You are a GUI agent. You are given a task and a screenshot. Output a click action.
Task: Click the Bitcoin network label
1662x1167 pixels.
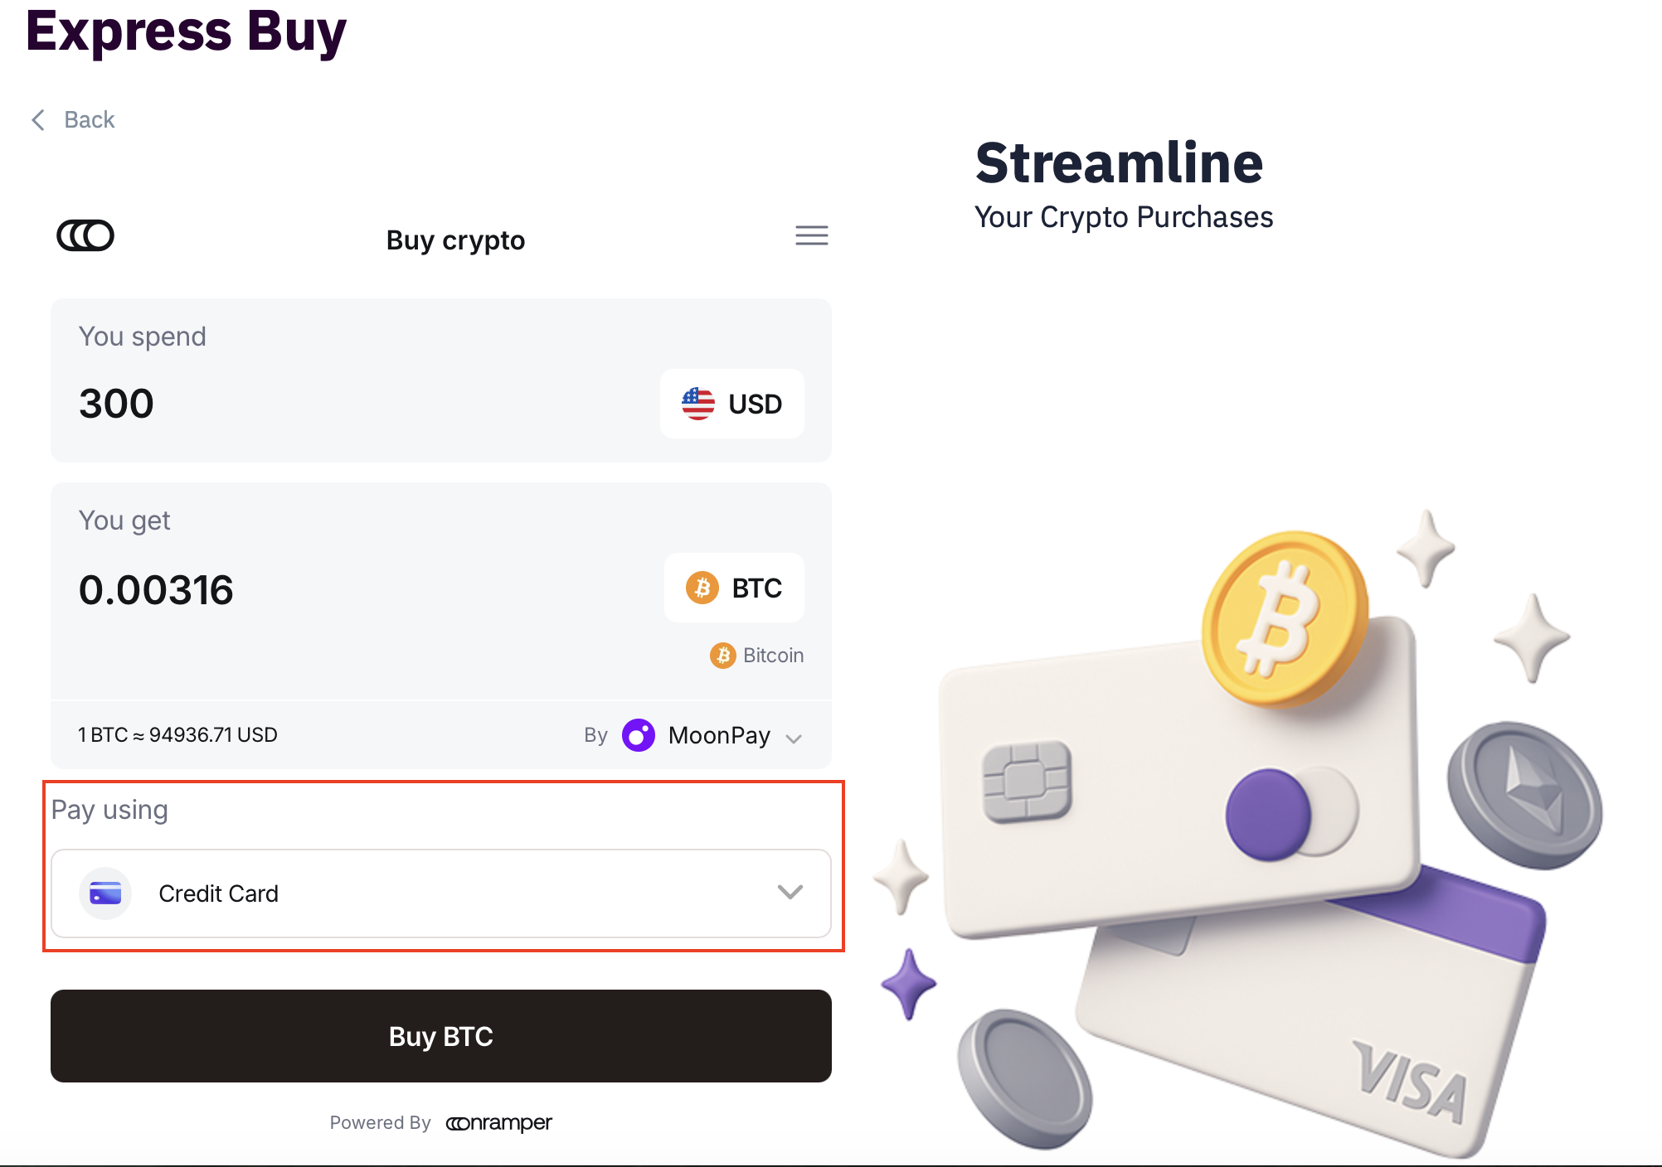point(773,656)
